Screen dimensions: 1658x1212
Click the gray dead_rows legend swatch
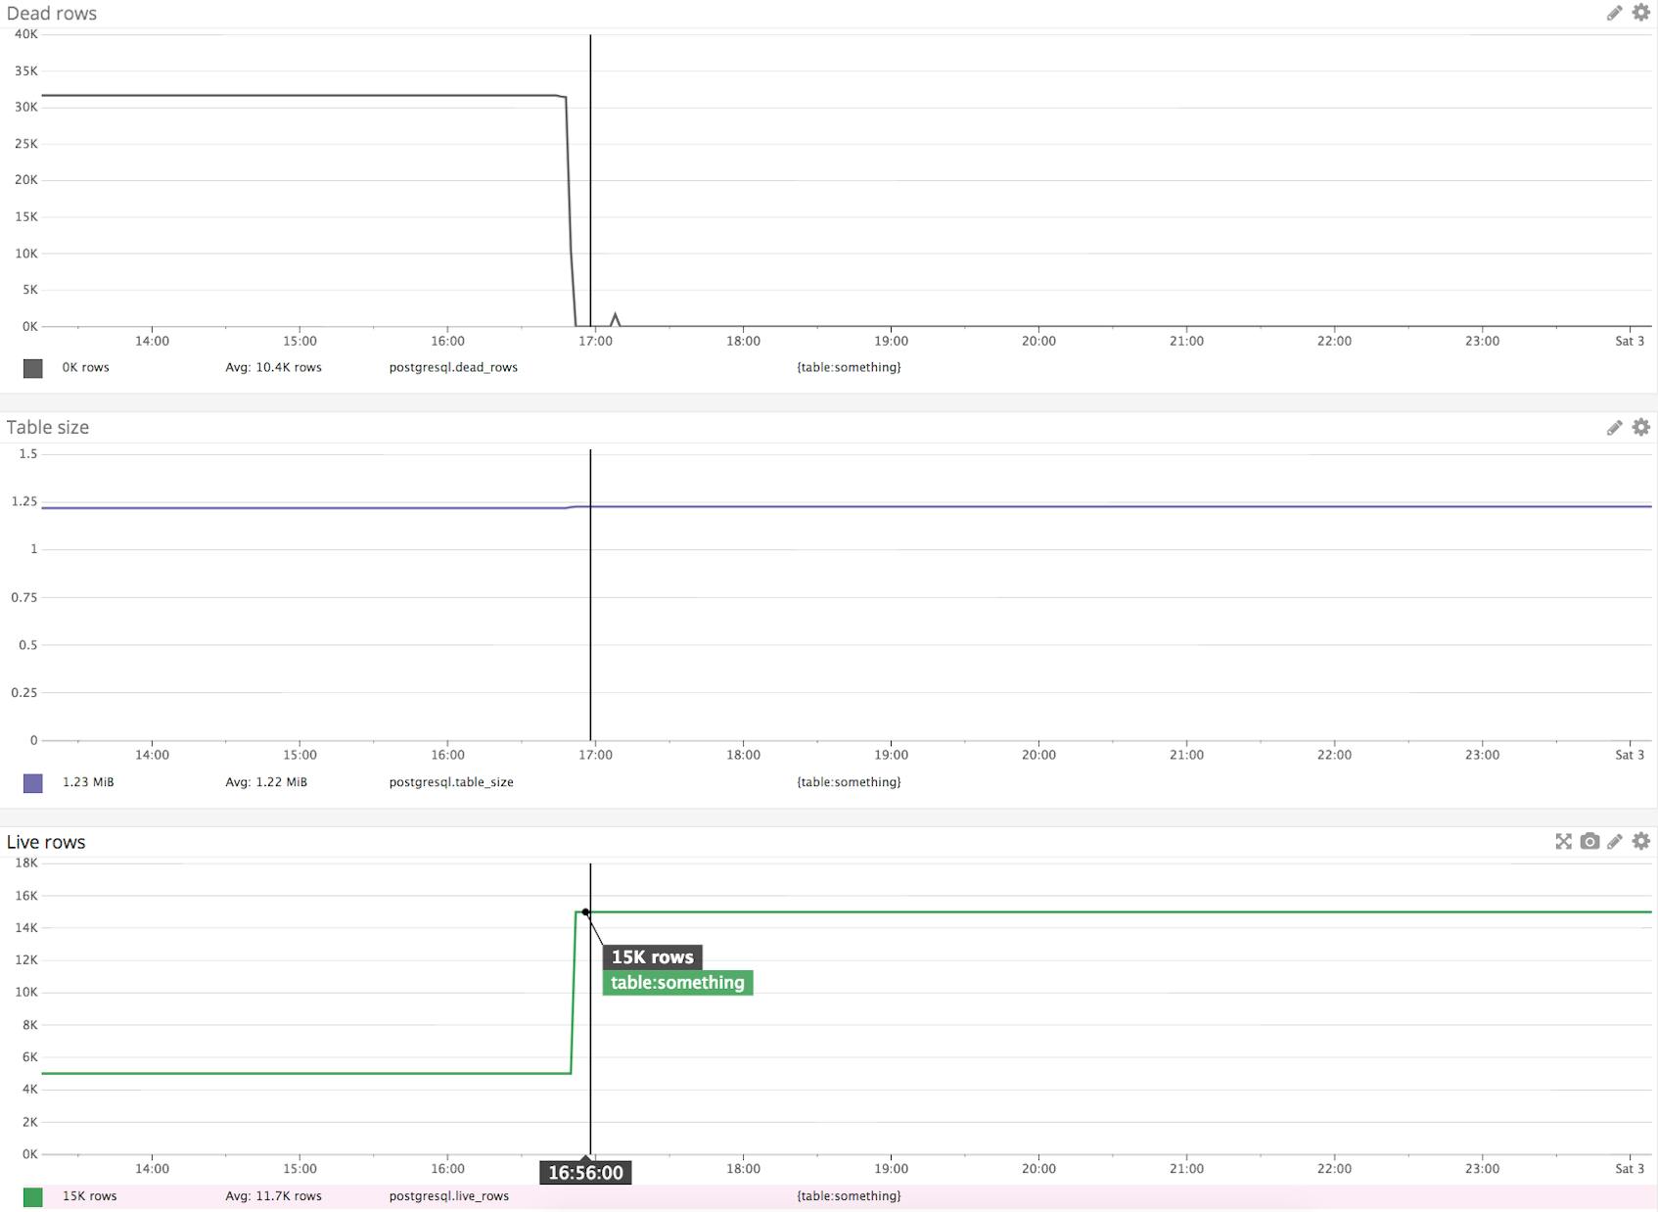tap(33, 368)
